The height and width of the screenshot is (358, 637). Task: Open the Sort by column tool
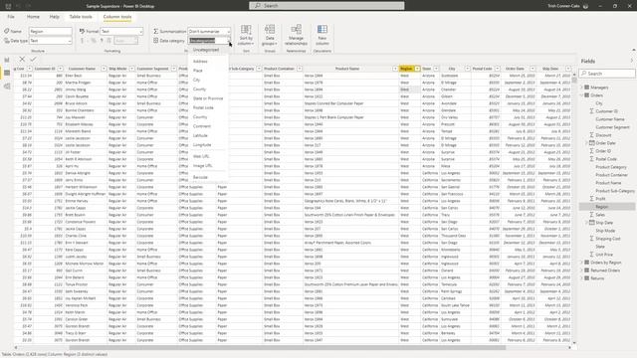246,35
